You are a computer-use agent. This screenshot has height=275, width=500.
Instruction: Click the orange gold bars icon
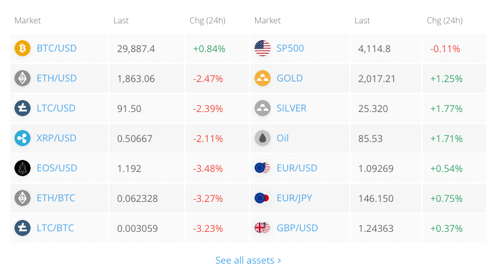262,78
